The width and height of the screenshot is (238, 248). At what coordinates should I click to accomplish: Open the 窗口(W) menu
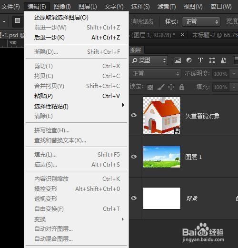pyautogui.click(x=221, y=7)
